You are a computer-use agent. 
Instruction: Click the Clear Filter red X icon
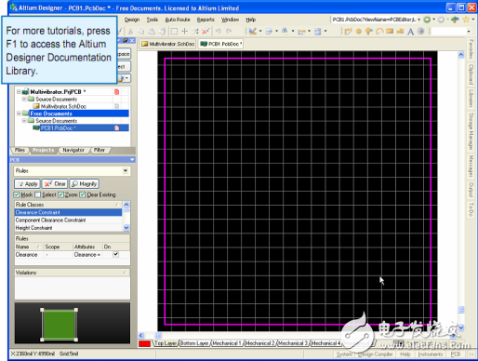[206, 31]
